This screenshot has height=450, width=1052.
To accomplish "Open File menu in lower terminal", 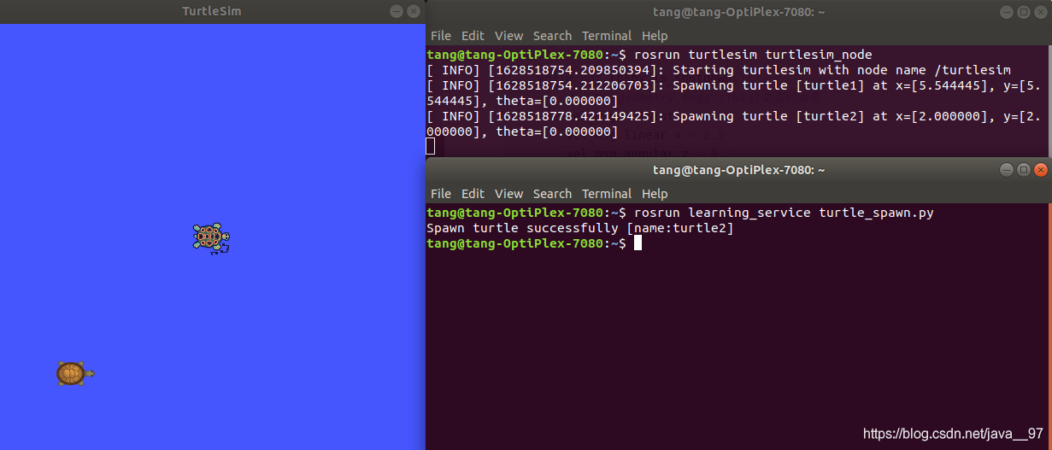I will (440, 194).
